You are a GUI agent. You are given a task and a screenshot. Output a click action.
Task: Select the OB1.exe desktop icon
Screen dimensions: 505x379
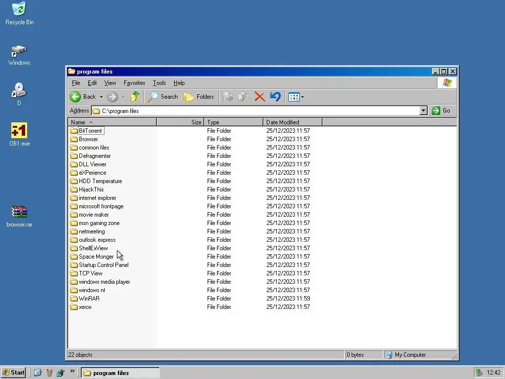(x=19, y=134)
